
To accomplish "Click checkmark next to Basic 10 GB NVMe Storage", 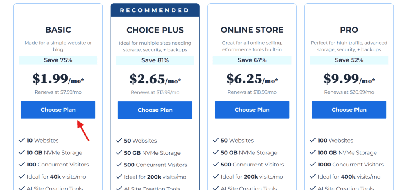I will pos(22,153).
